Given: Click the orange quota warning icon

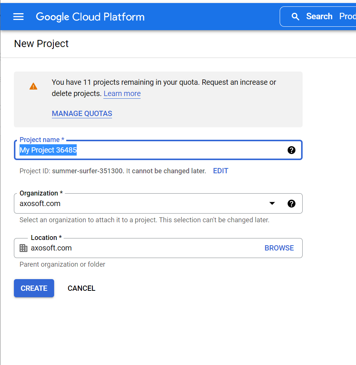Looking at the screenshot, I should (33, 86).
